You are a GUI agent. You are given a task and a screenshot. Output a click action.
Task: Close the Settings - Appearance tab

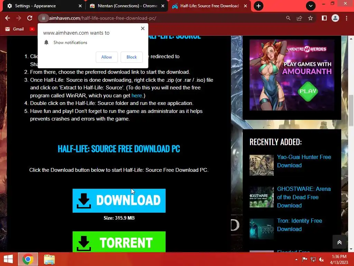tap(80, 6)
